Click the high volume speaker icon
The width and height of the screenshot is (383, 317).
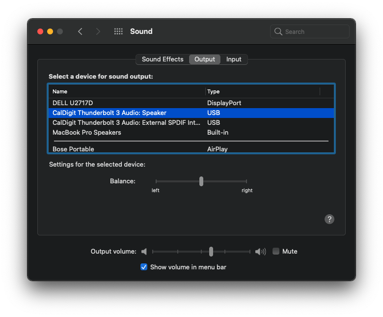260,252
